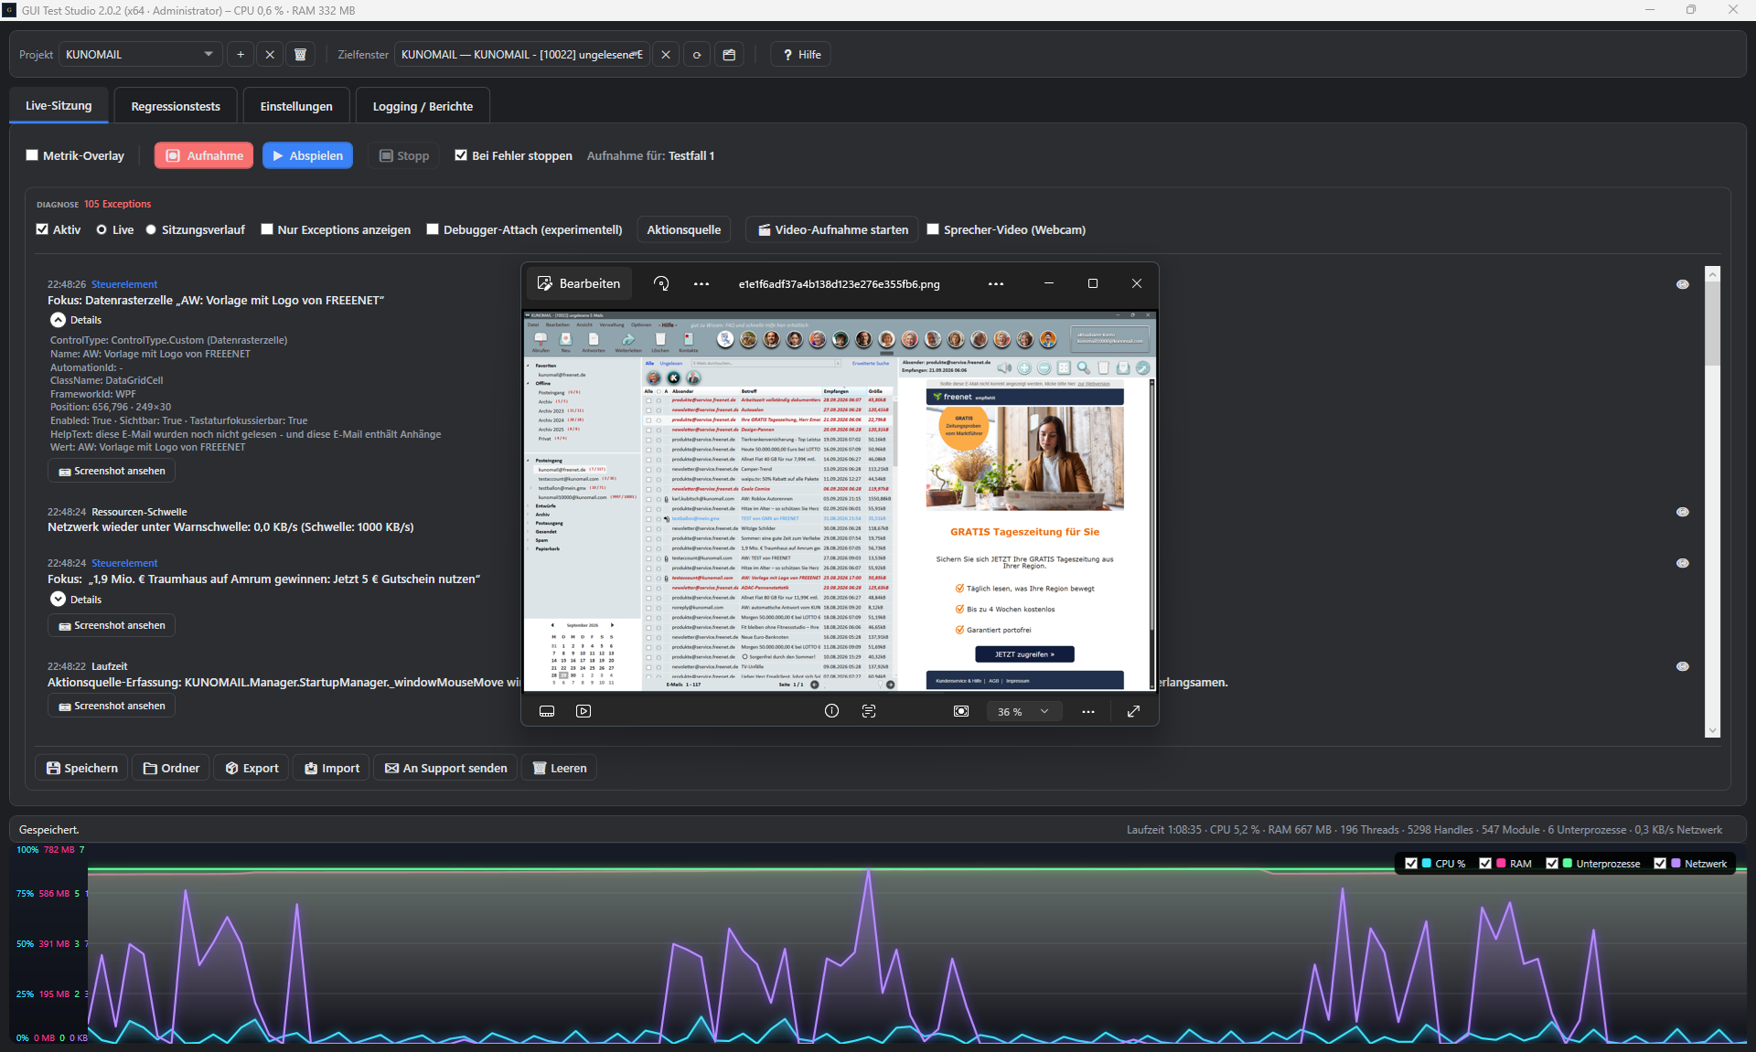Open more options next to the zoom level

(1088, 711)
